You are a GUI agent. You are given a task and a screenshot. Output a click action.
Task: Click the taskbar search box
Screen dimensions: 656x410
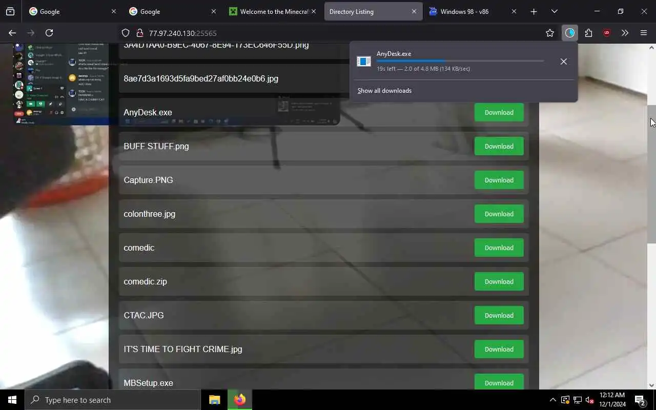pyautogui.click(x=113, y=400)
